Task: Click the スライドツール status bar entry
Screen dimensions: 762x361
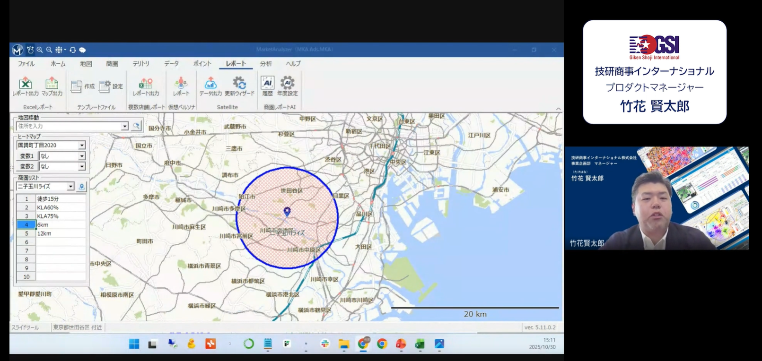Action: pos(26,327)
